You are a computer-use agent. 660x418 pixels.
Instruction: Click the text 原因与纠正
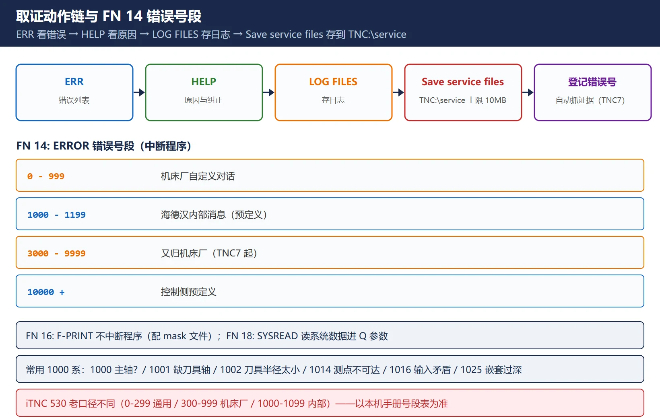tap(204, 100)
